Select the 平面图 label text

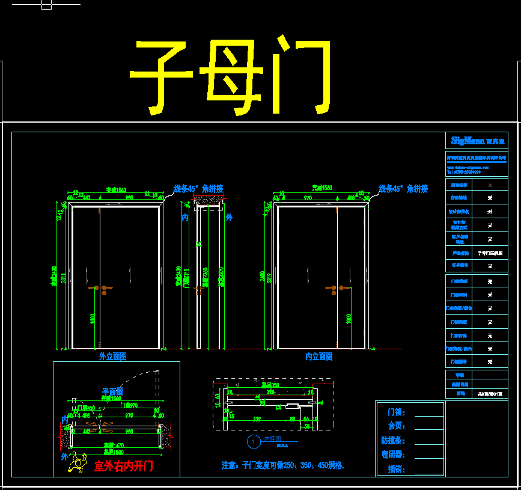coord(113,391)
